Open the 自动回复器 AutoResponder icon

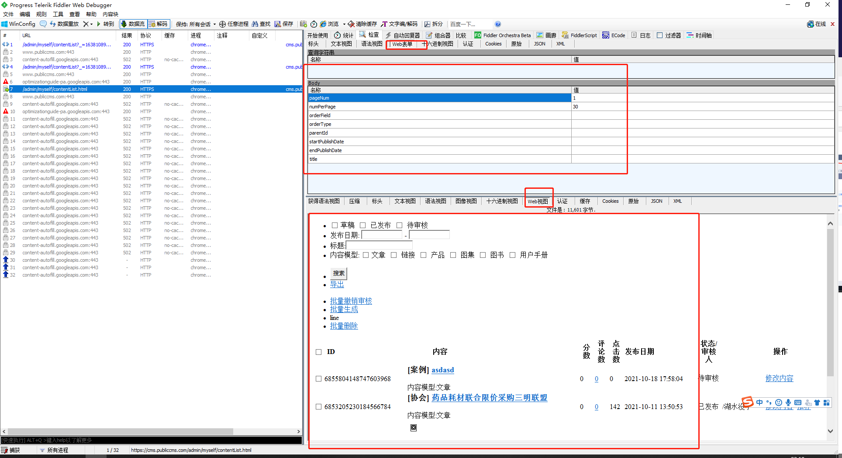point(402,35)
